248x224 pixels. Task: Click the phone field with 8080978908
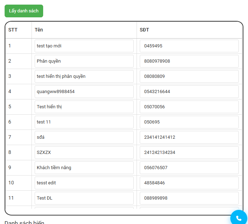point(189,61)
